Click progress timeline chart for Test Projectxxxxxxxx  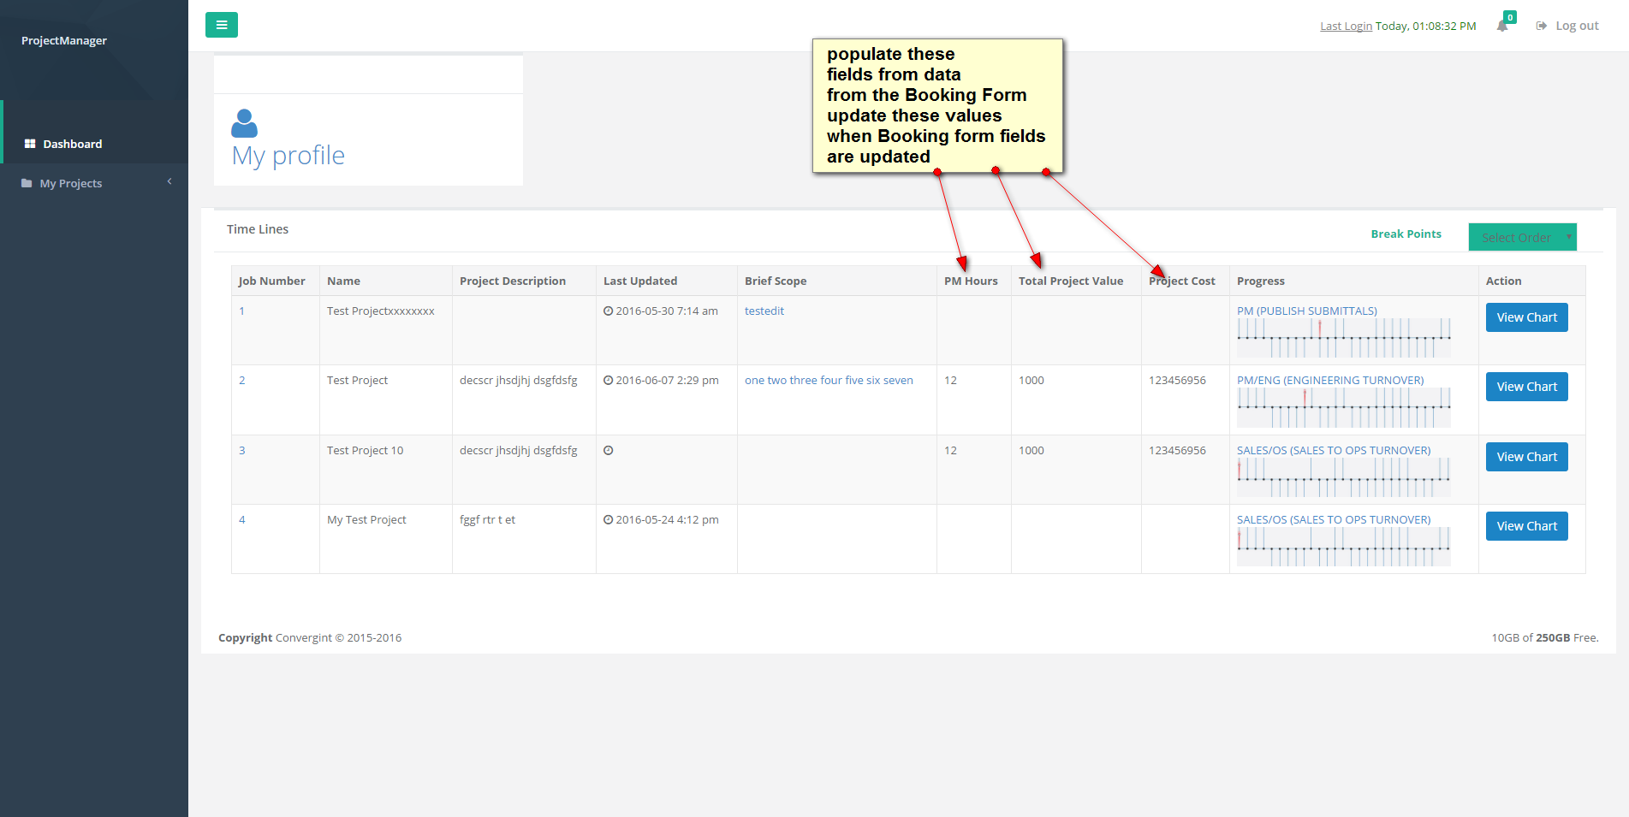click(x=1344, y=338)
